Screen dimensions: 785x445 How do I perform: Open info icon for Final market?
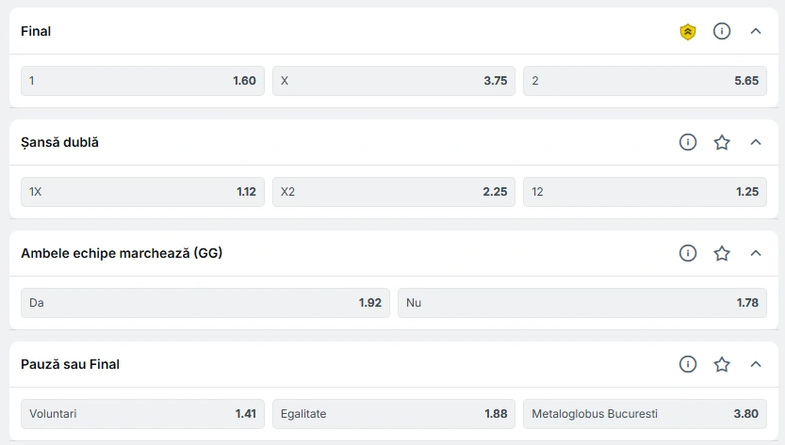(722, 31)
